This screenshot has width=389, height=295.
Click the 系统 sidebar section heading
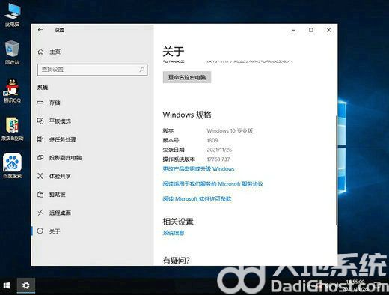[43, 88]
